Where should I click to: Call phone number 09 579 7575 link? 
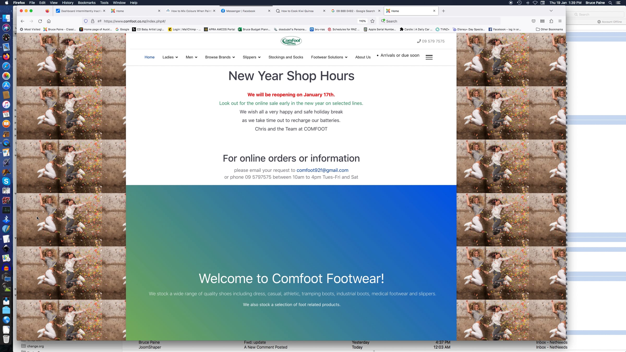(431, 41)
